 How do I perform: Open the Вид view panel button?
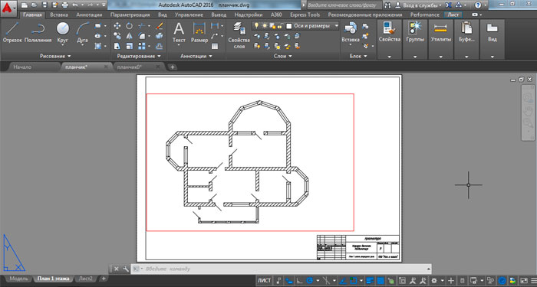[x=493, y=39]
